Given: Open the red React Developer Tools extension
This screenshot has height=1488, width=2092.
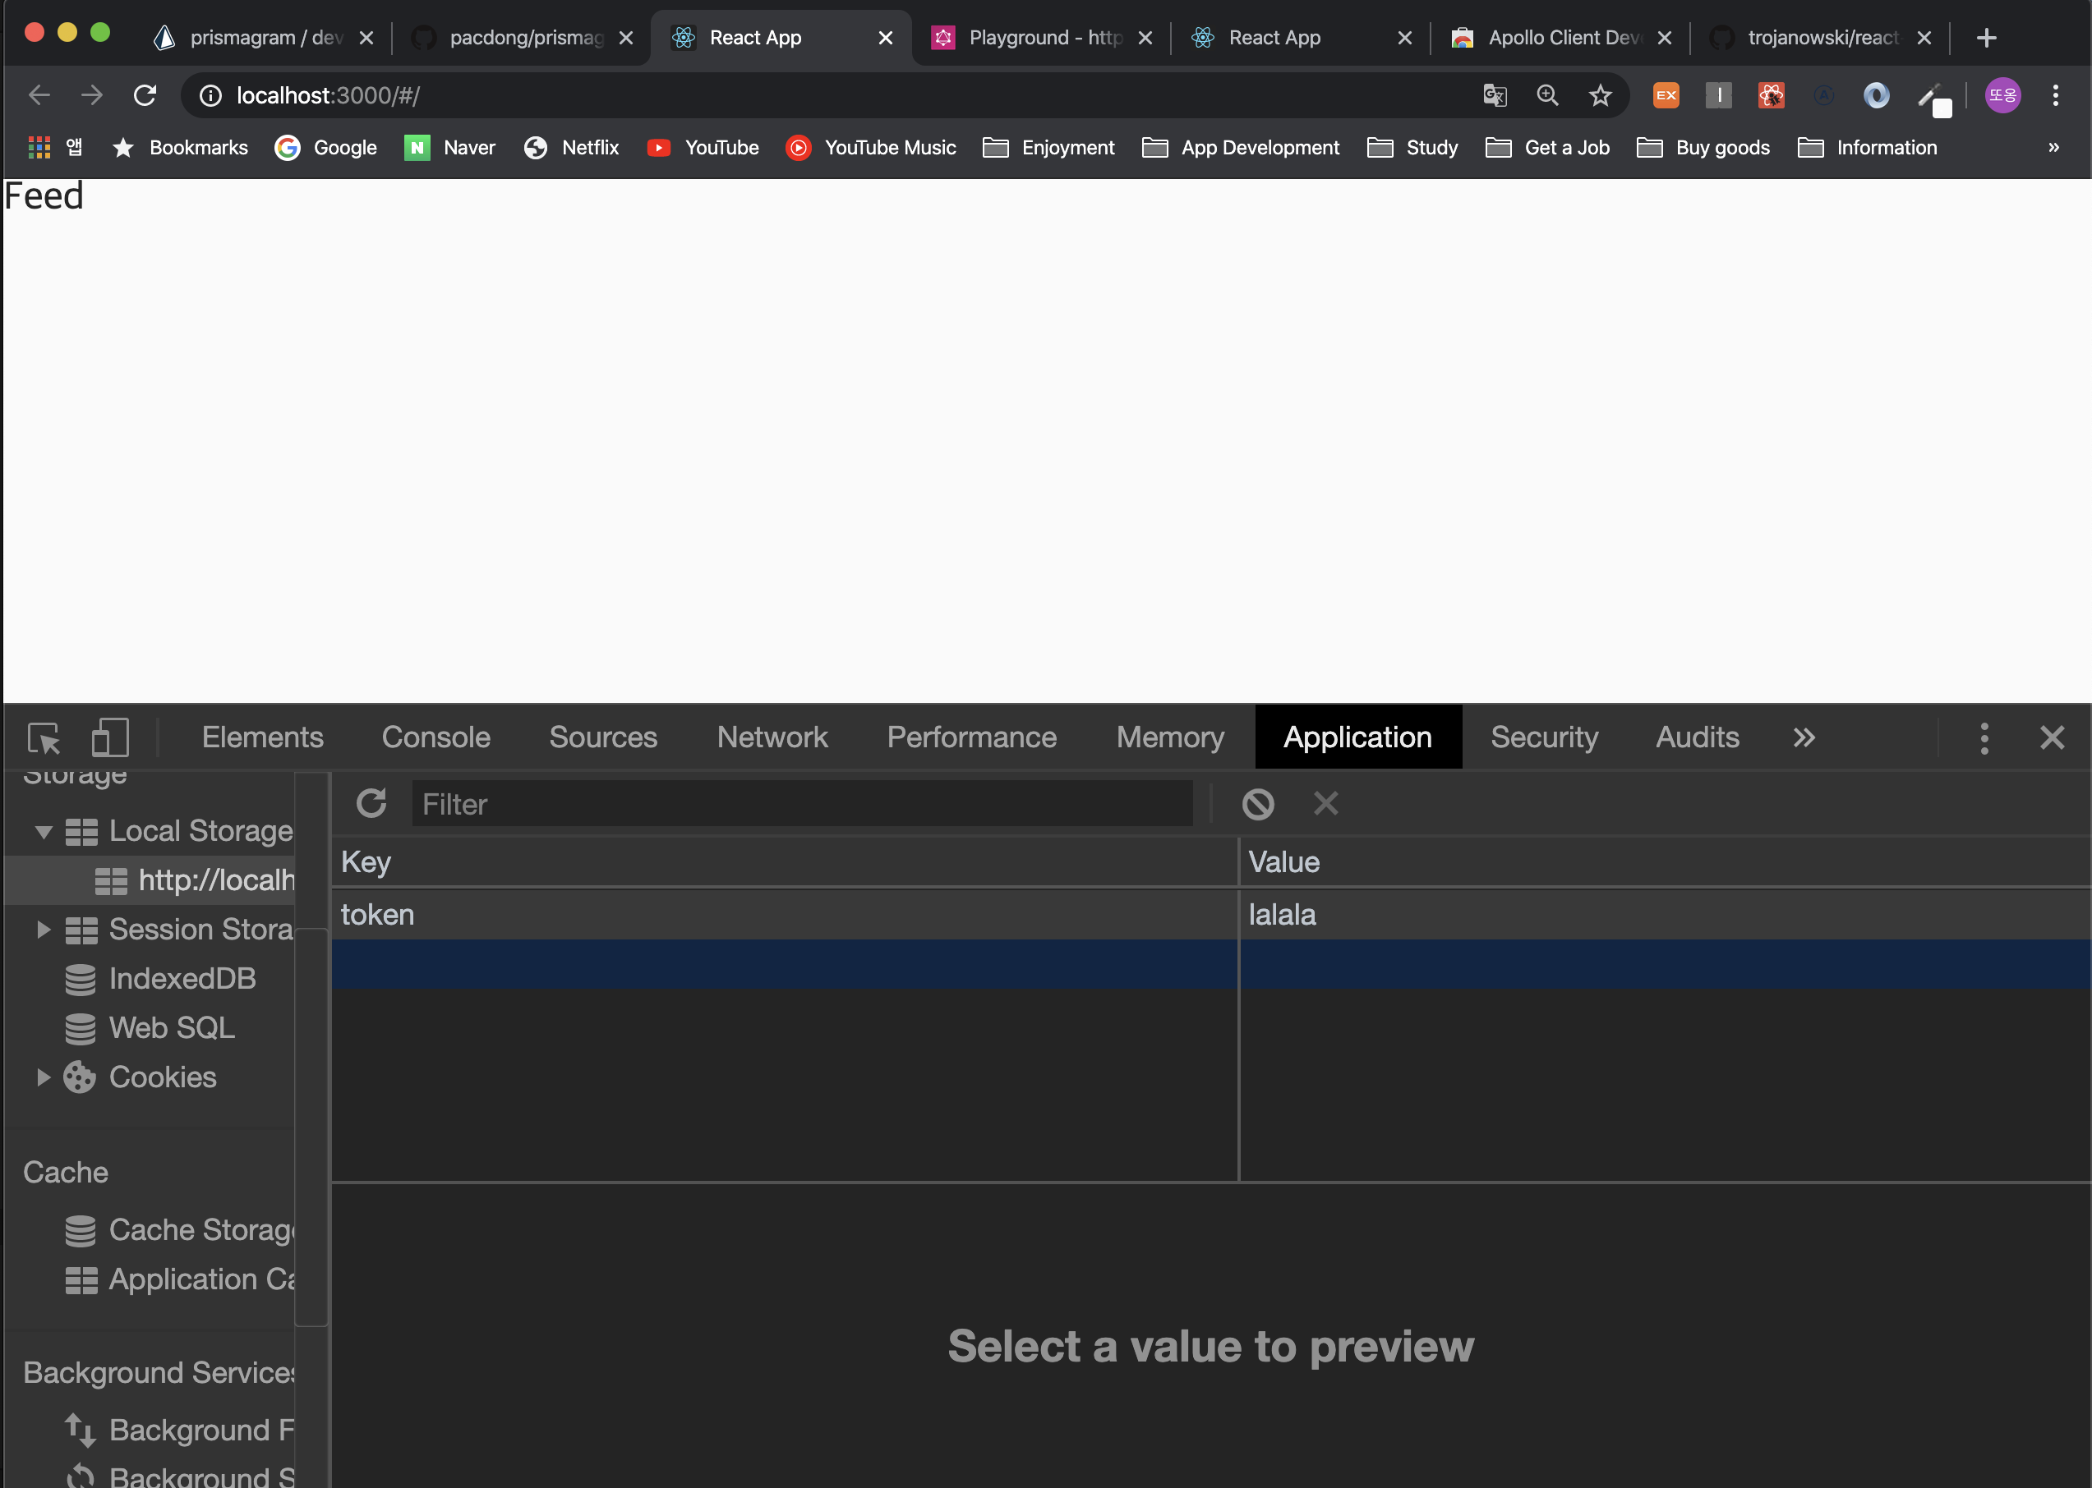Looking at the screenshot, I should point(1772,95).
